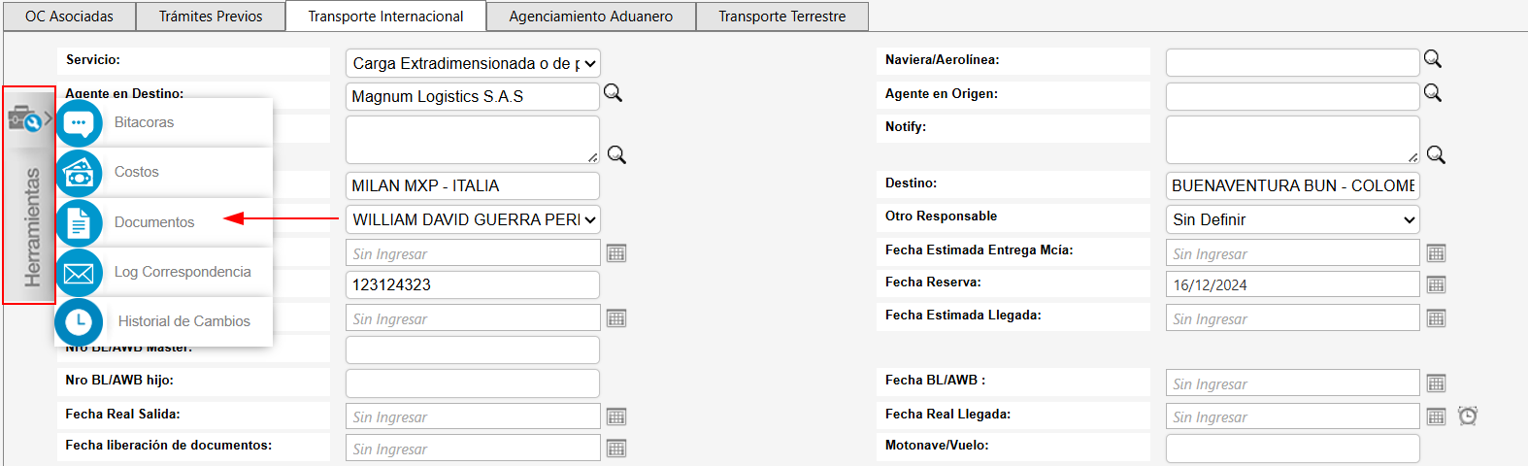Open calendar for Fecha Reserva

click(x=1436, y=284)
